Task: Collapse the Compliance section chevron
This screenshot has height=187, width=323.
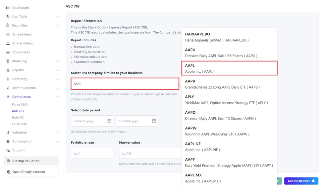Action: [x=57, y=97]
